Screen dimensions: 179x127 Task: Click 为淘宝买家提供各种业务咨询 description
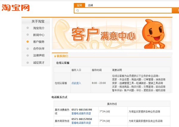tap(144, 111)
